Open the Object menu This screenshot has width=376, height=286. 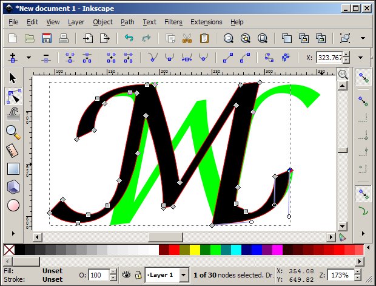click(102, 22)
